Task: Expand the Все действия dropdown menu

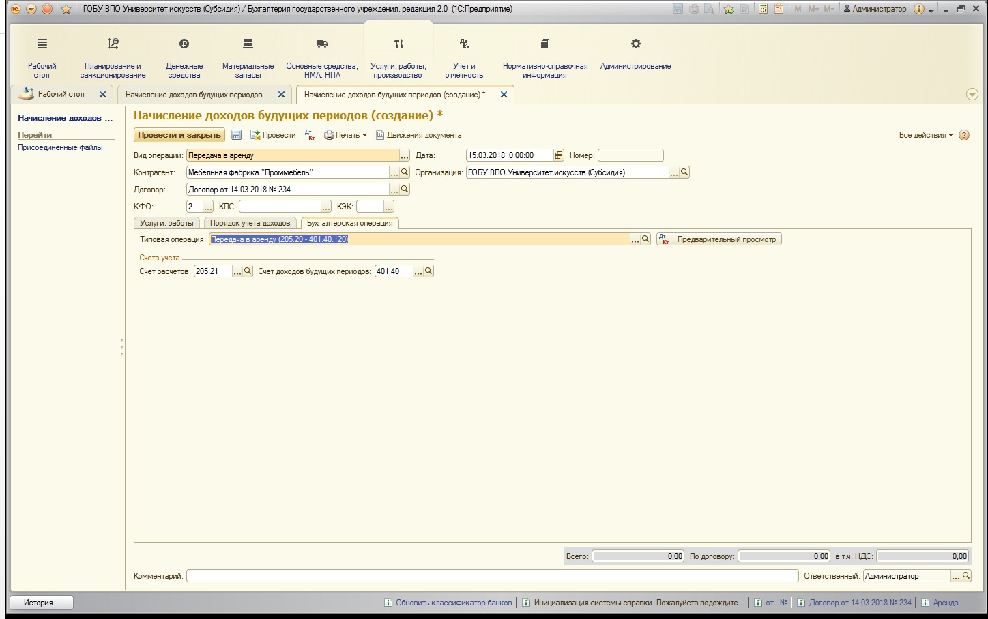Action: [x=926, y=135]
